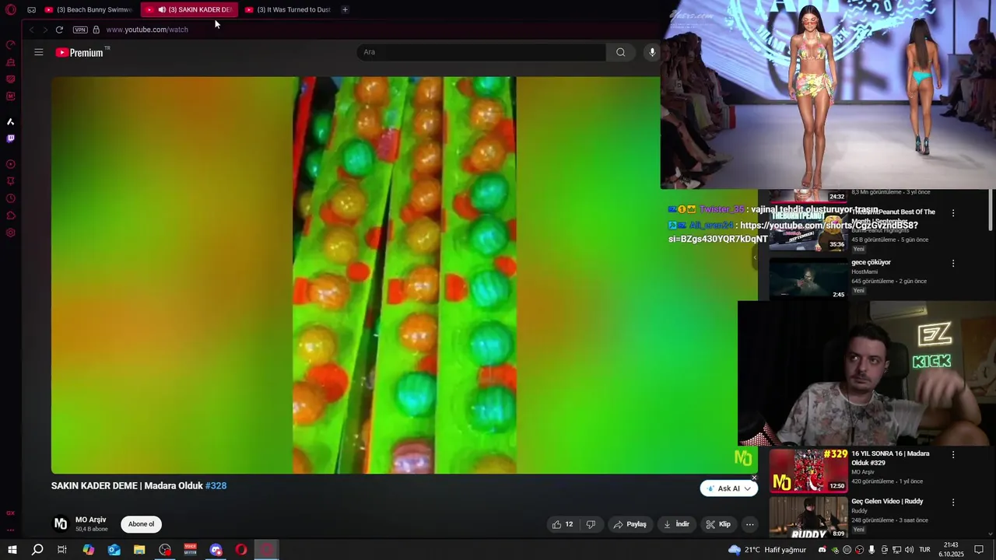Click the YouTube search input field
The height and width of the screenshot is (560, 996).
481,52
